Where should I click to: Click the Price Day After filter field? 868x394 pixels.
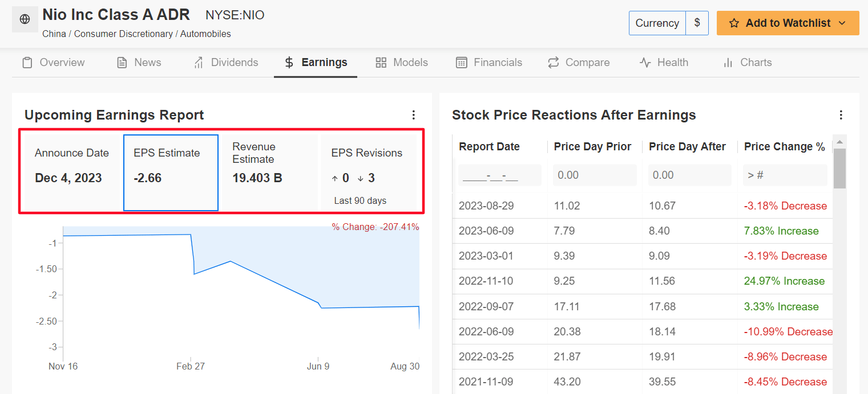690,175
